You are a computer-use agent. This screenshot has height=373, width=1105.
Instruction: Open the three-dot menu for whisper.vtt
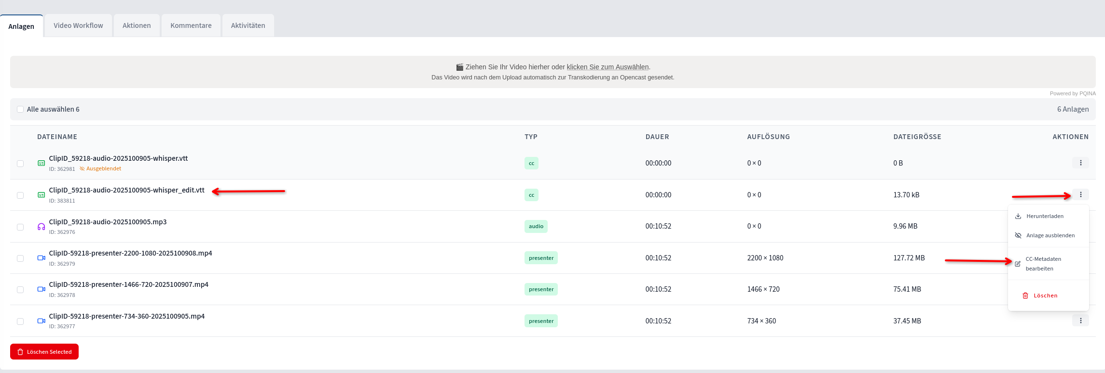1080,163
